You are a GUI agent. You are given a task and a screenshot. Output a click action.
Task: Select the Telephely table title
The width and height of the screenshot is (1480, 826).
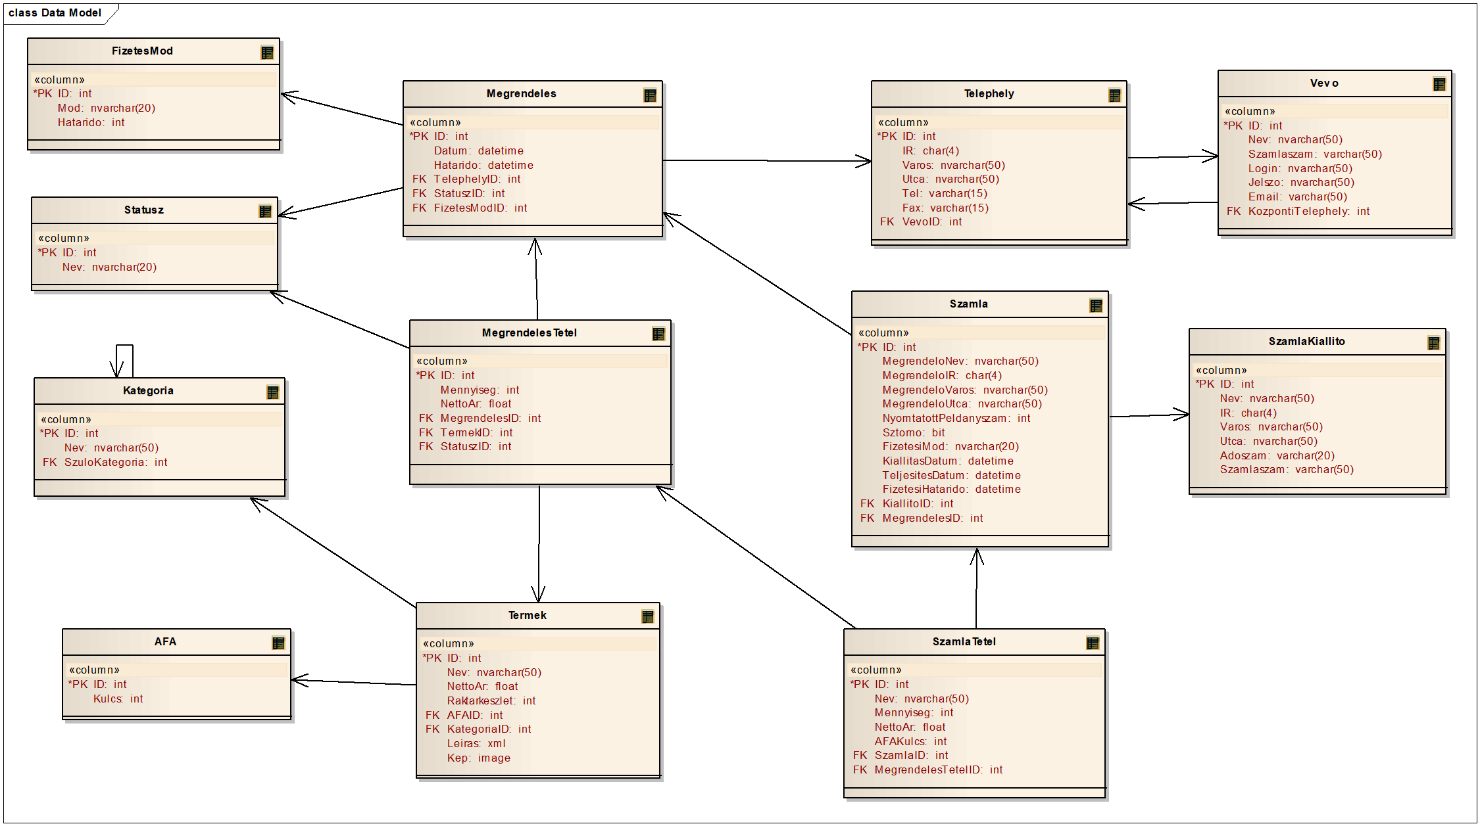tap(989, 94)
